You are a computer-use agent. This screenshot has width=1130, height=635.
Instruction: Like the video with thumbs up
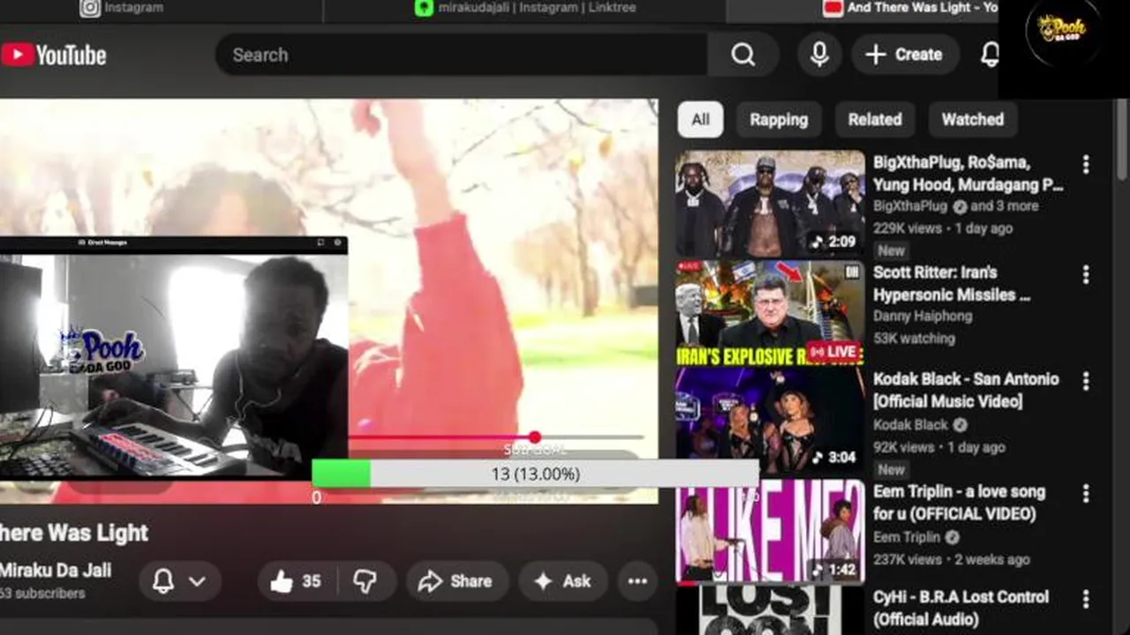297,581
